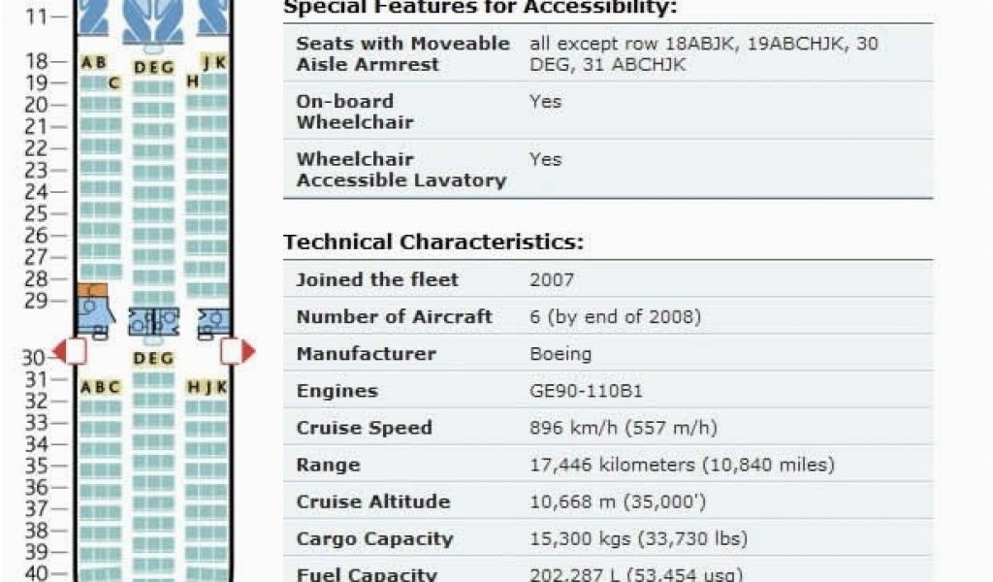Select the center lavatory icon between aisles
Viewport: 993px width, 582px height.
coord(153,322)
